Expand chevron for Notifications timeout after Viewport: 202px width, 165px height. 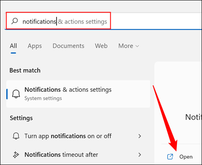pyautogui.click(x=140, y=154)
